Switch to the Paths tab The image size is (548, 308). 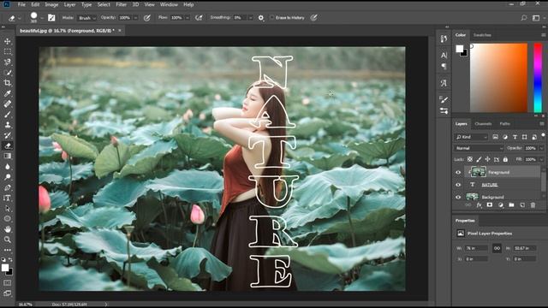click(504, 123)
